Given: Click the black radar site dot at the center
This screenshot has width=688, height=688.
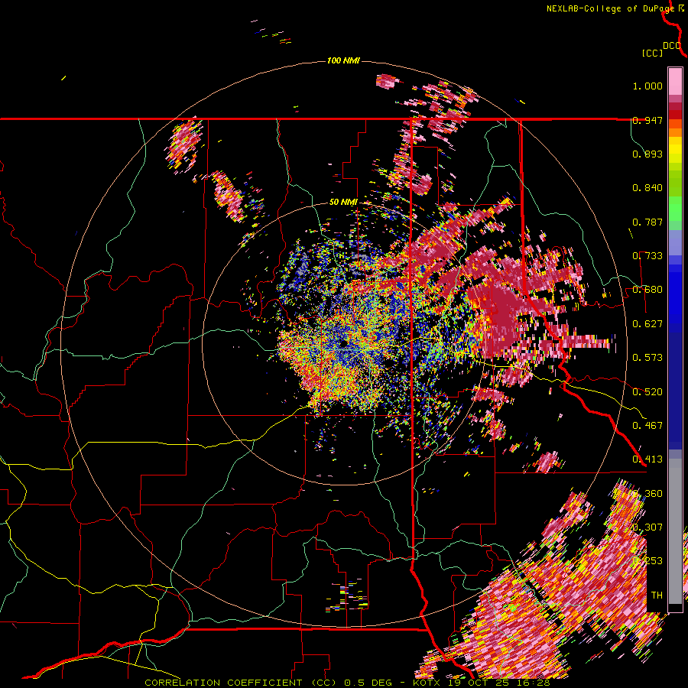Looking at the screenshot, I should pyautogui.click(x=343, y=343).
